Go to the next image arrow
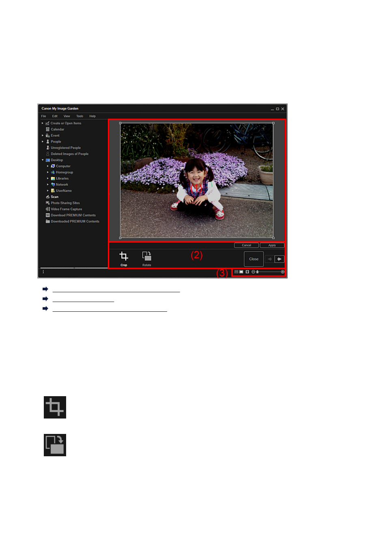Screen dimensions: 387x548 coord(279,259)
